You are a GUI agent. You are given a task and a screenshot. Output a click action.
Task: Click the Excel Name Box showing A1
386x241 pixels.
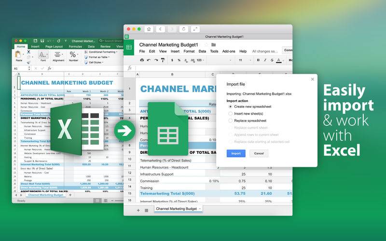[22, 68]
